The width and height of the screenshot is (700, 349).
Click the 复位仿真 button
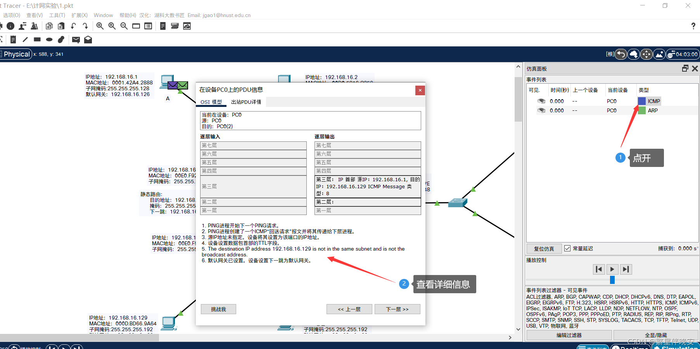(x=544, y=249)
